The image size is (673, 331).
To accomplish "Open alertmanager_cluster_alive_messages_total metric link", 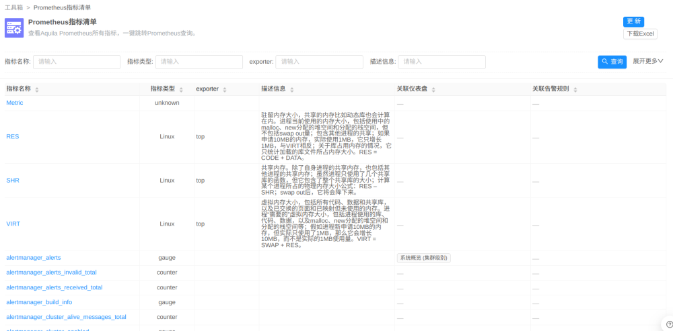I will (66, 317).
